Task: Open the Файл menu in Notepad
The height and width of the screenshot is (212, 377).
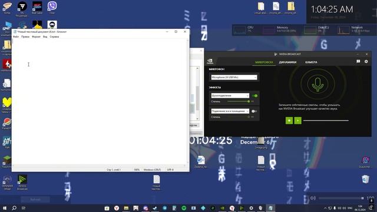Action: pos(16,37)
